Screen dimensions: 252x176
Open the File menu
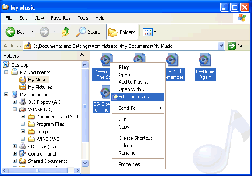[9, 18]
